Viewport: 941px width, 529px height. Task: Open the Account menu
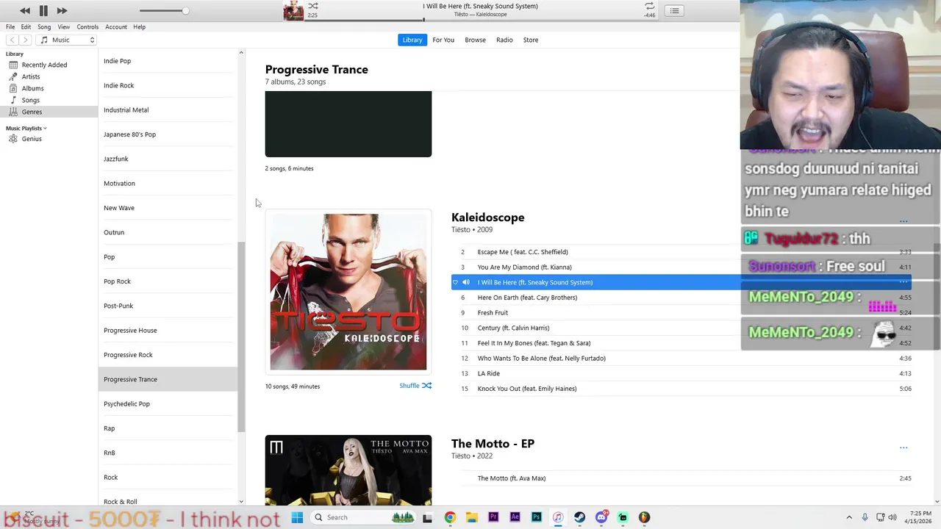116,26
